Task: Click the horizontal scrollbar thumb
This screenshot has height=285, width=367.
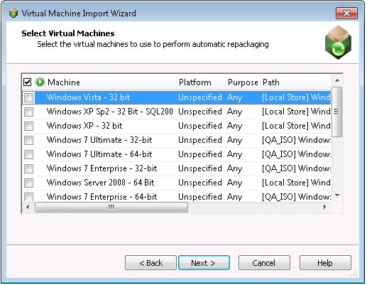Action: [x=111, y=208]
